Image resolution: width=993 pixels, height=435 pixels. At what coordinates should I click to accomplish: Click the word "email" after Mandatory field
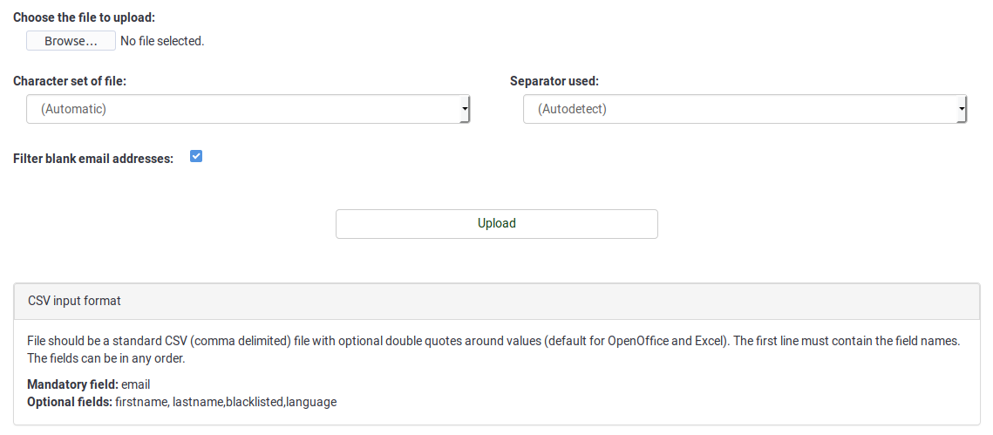[x=136, y=384]
